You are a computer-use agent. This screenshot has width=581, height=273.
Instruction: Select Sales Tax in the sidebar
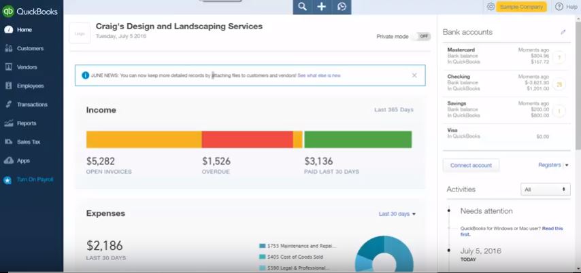click(29, 142)
